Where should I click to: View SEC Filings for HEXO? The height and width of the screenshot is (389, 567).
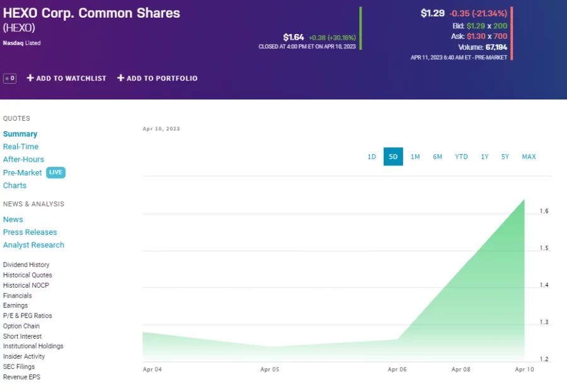point(19,366)
